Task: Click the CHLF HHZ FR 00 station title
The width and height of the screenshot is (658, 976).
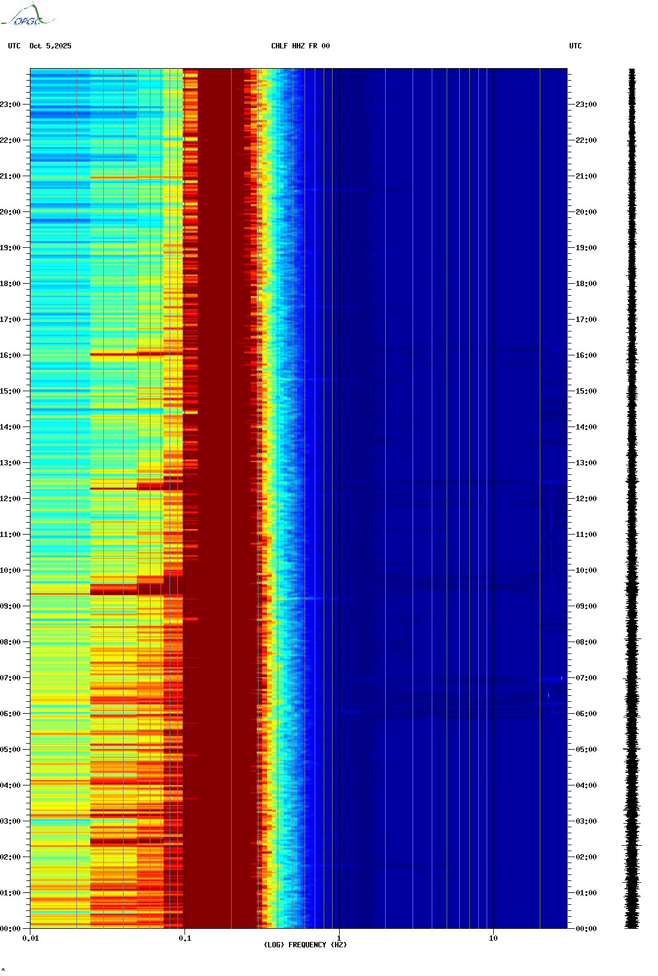Action: point(300,46)
